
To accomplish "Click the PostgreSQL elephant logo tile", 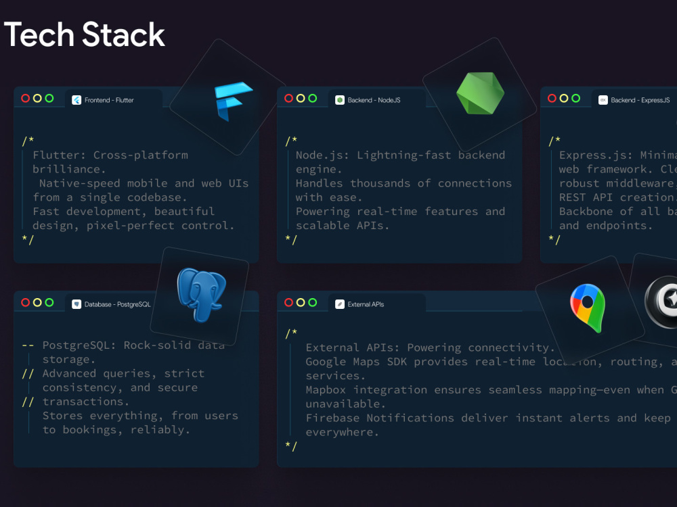I will pyautogui.click(x=200, y=296).
